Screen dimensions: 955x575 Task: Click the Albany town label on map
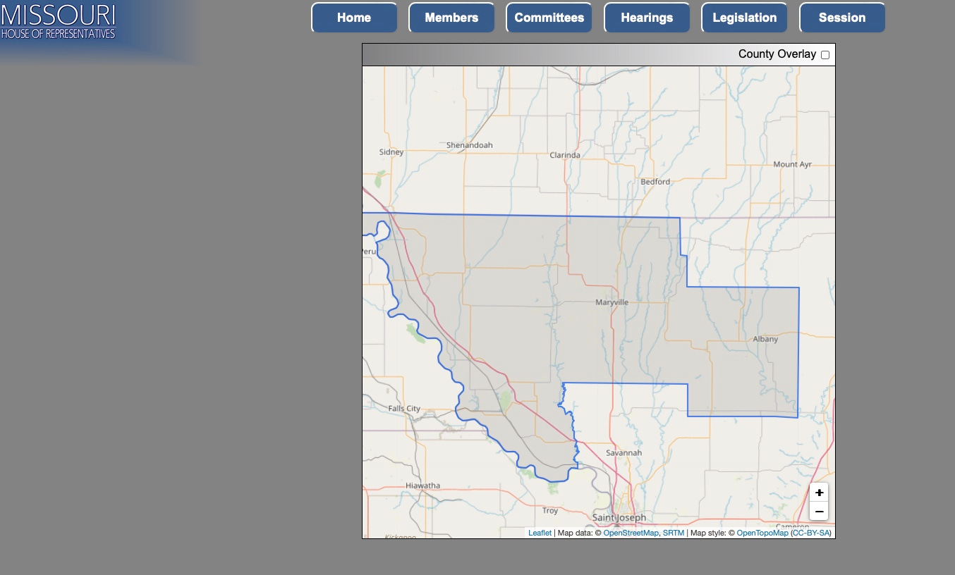click(x=765, y=339)
